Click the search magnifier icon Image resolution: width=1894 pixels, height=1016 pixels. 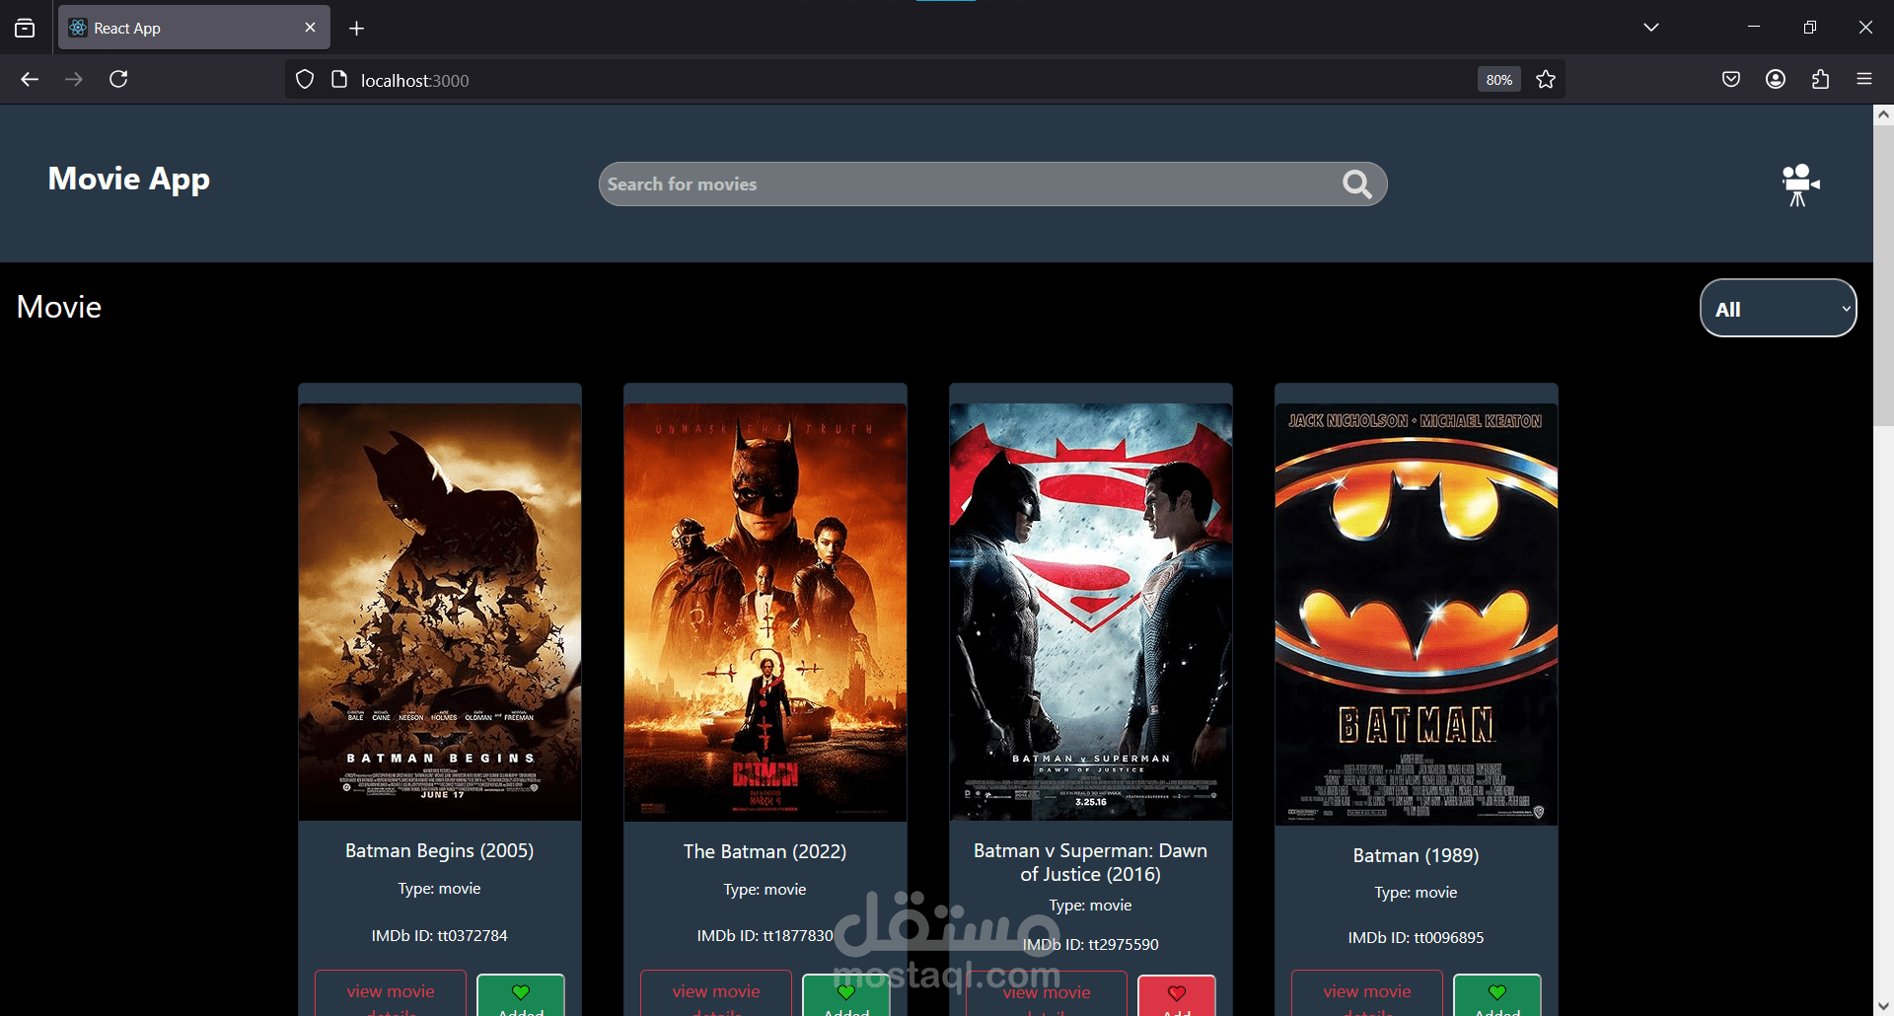1355,184
